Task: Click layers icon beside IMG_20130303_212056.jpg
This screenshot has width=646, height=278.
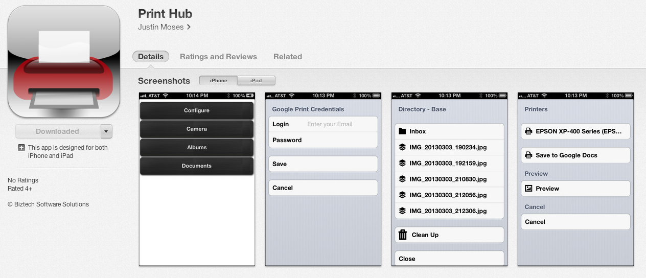Action: 402,195
